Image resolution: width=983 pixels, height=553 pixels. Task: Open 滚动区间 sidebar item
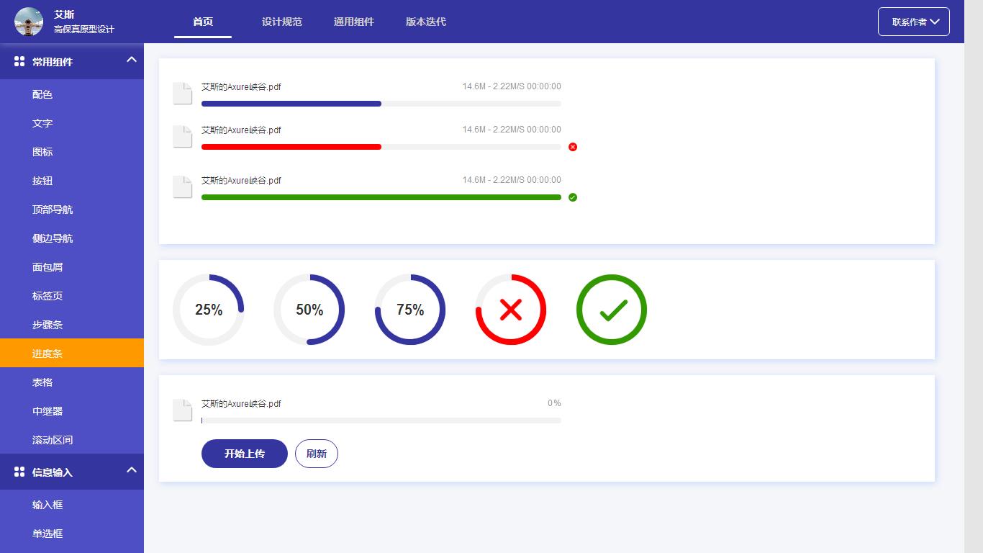tap(72, 440)
